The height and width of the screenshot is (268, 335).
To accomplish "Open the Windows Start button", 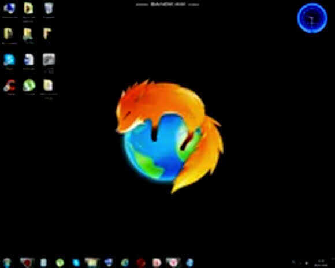I will tap(7, 262).
